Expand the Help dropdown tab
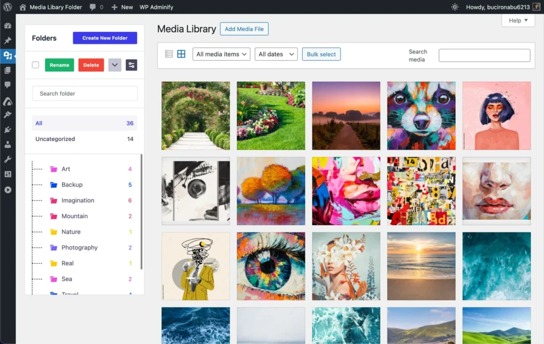Image resolution: width=544 pixels, height=344 pixels. pyautogui.click(x=518, y=21)
